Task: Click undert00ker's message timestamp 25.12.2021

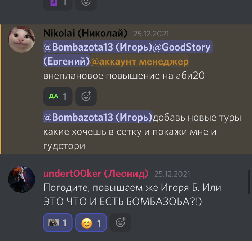Action: 172,174
